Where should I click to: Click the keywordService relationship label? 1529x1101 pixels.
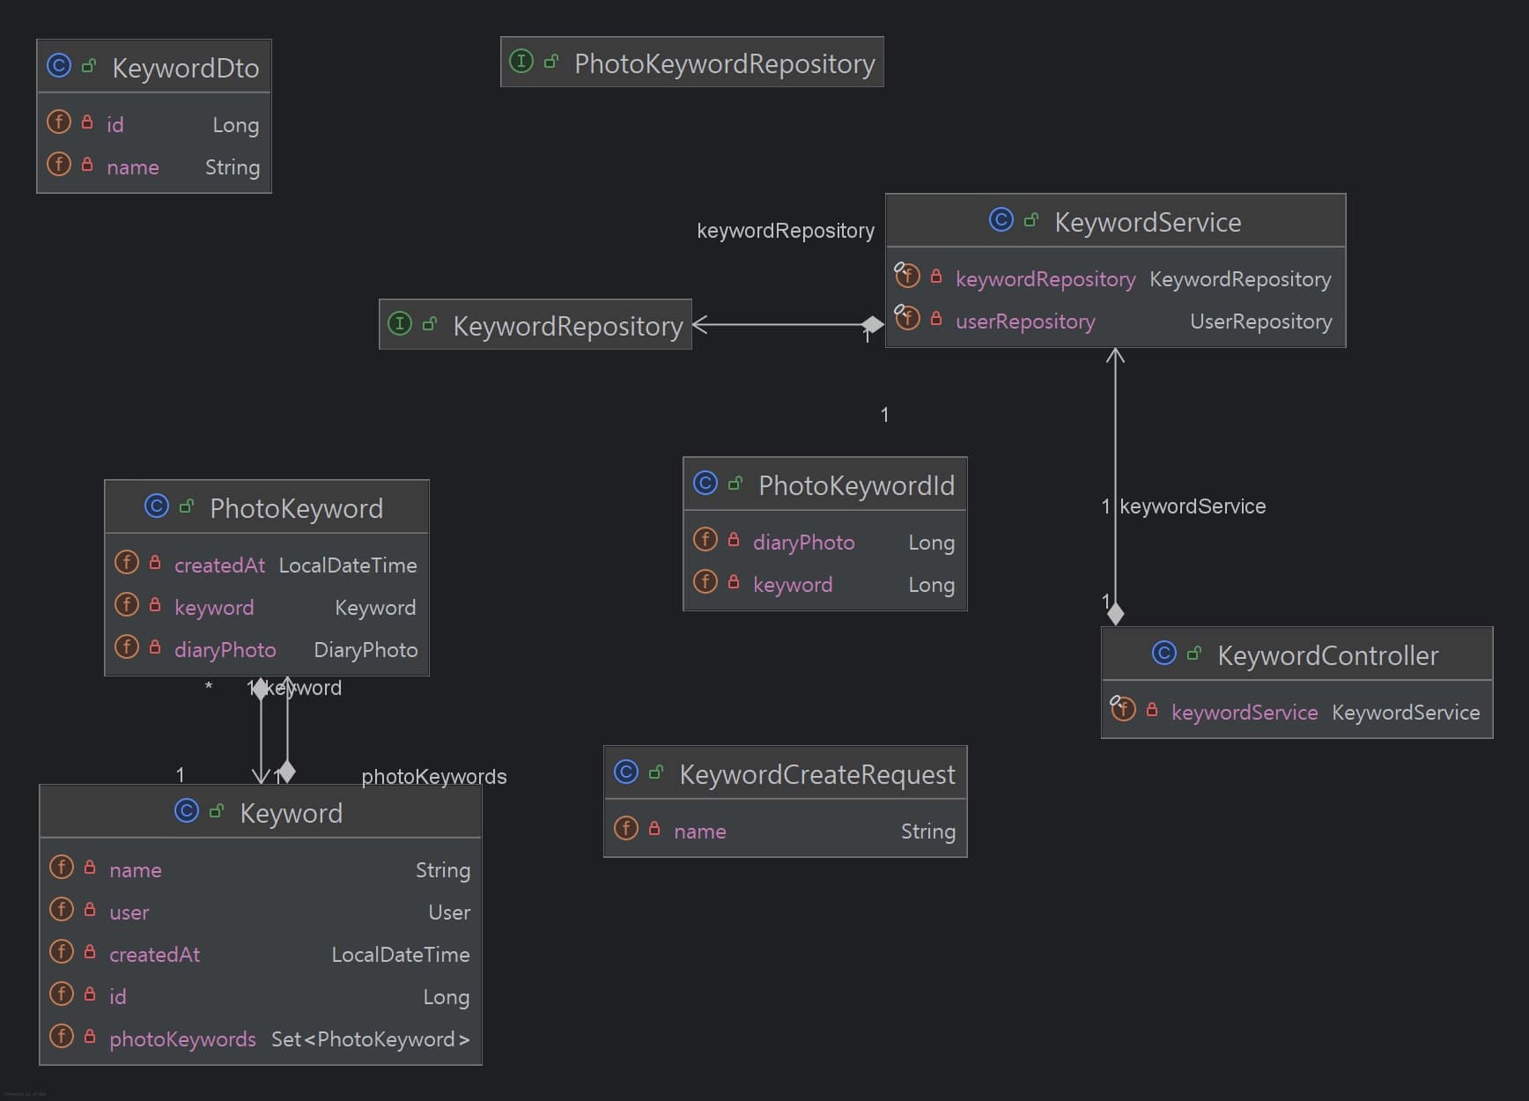point(1192,506)
